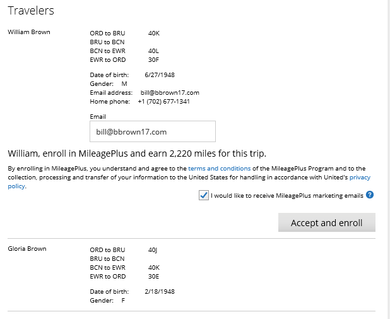Click William's date of birth 6/27/1948

(x=160, y=75)
